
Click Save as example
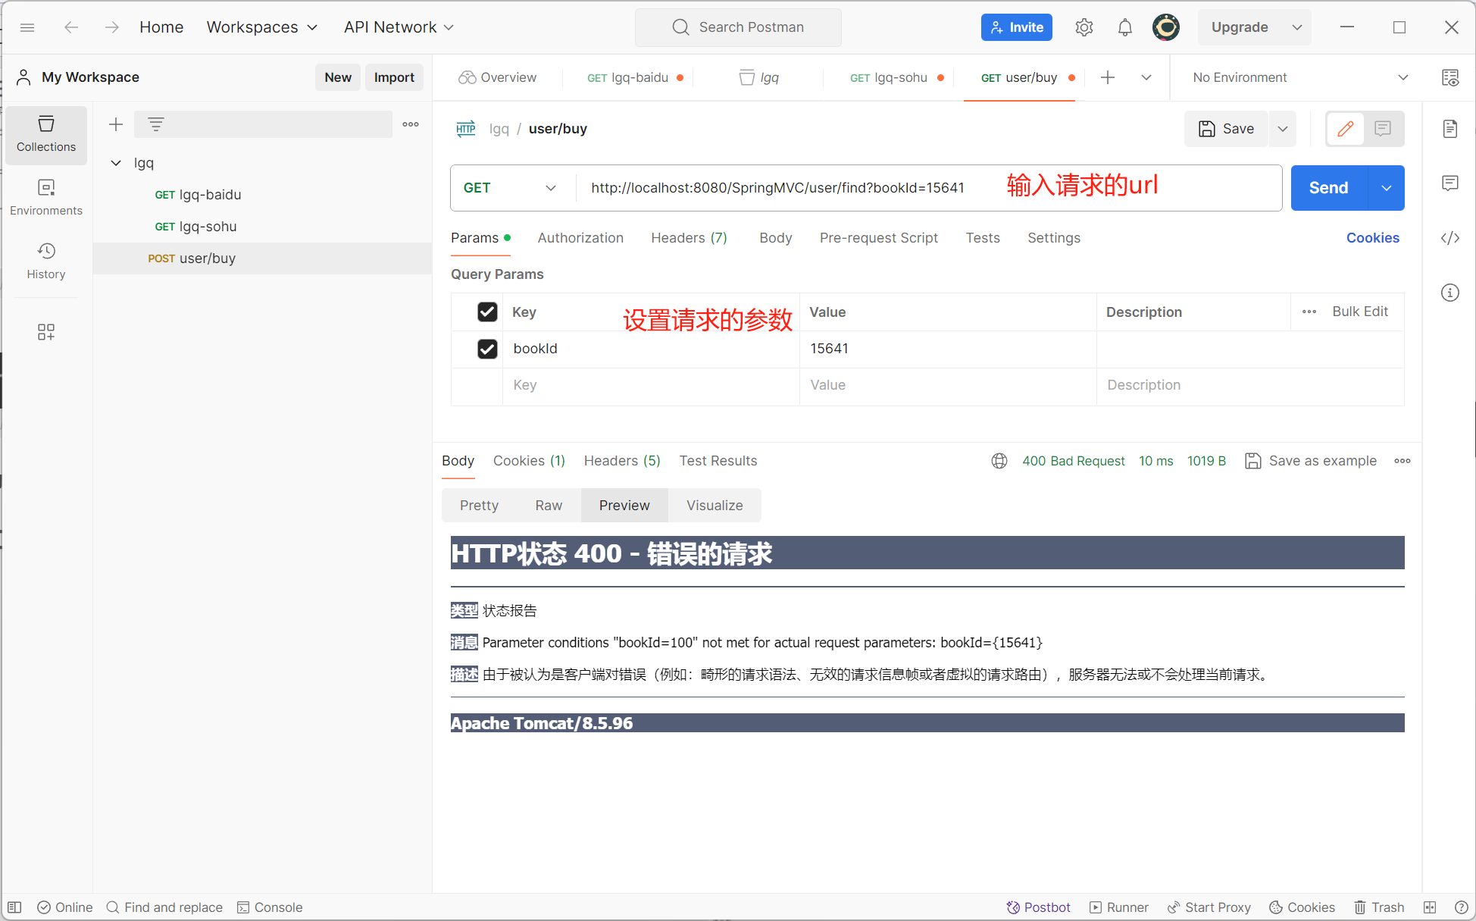tap(1312, 461)
